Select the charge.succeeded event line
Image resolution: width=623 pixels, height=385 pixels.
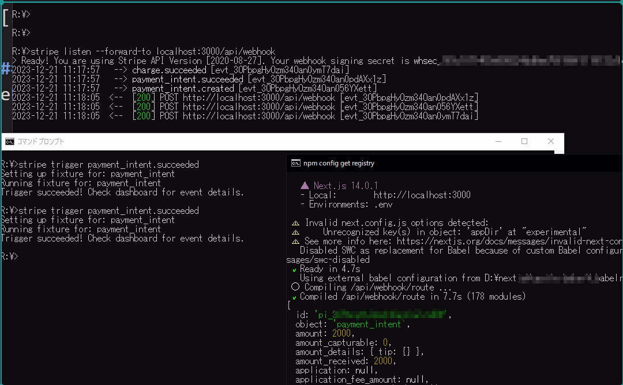(x=181, y=70)
